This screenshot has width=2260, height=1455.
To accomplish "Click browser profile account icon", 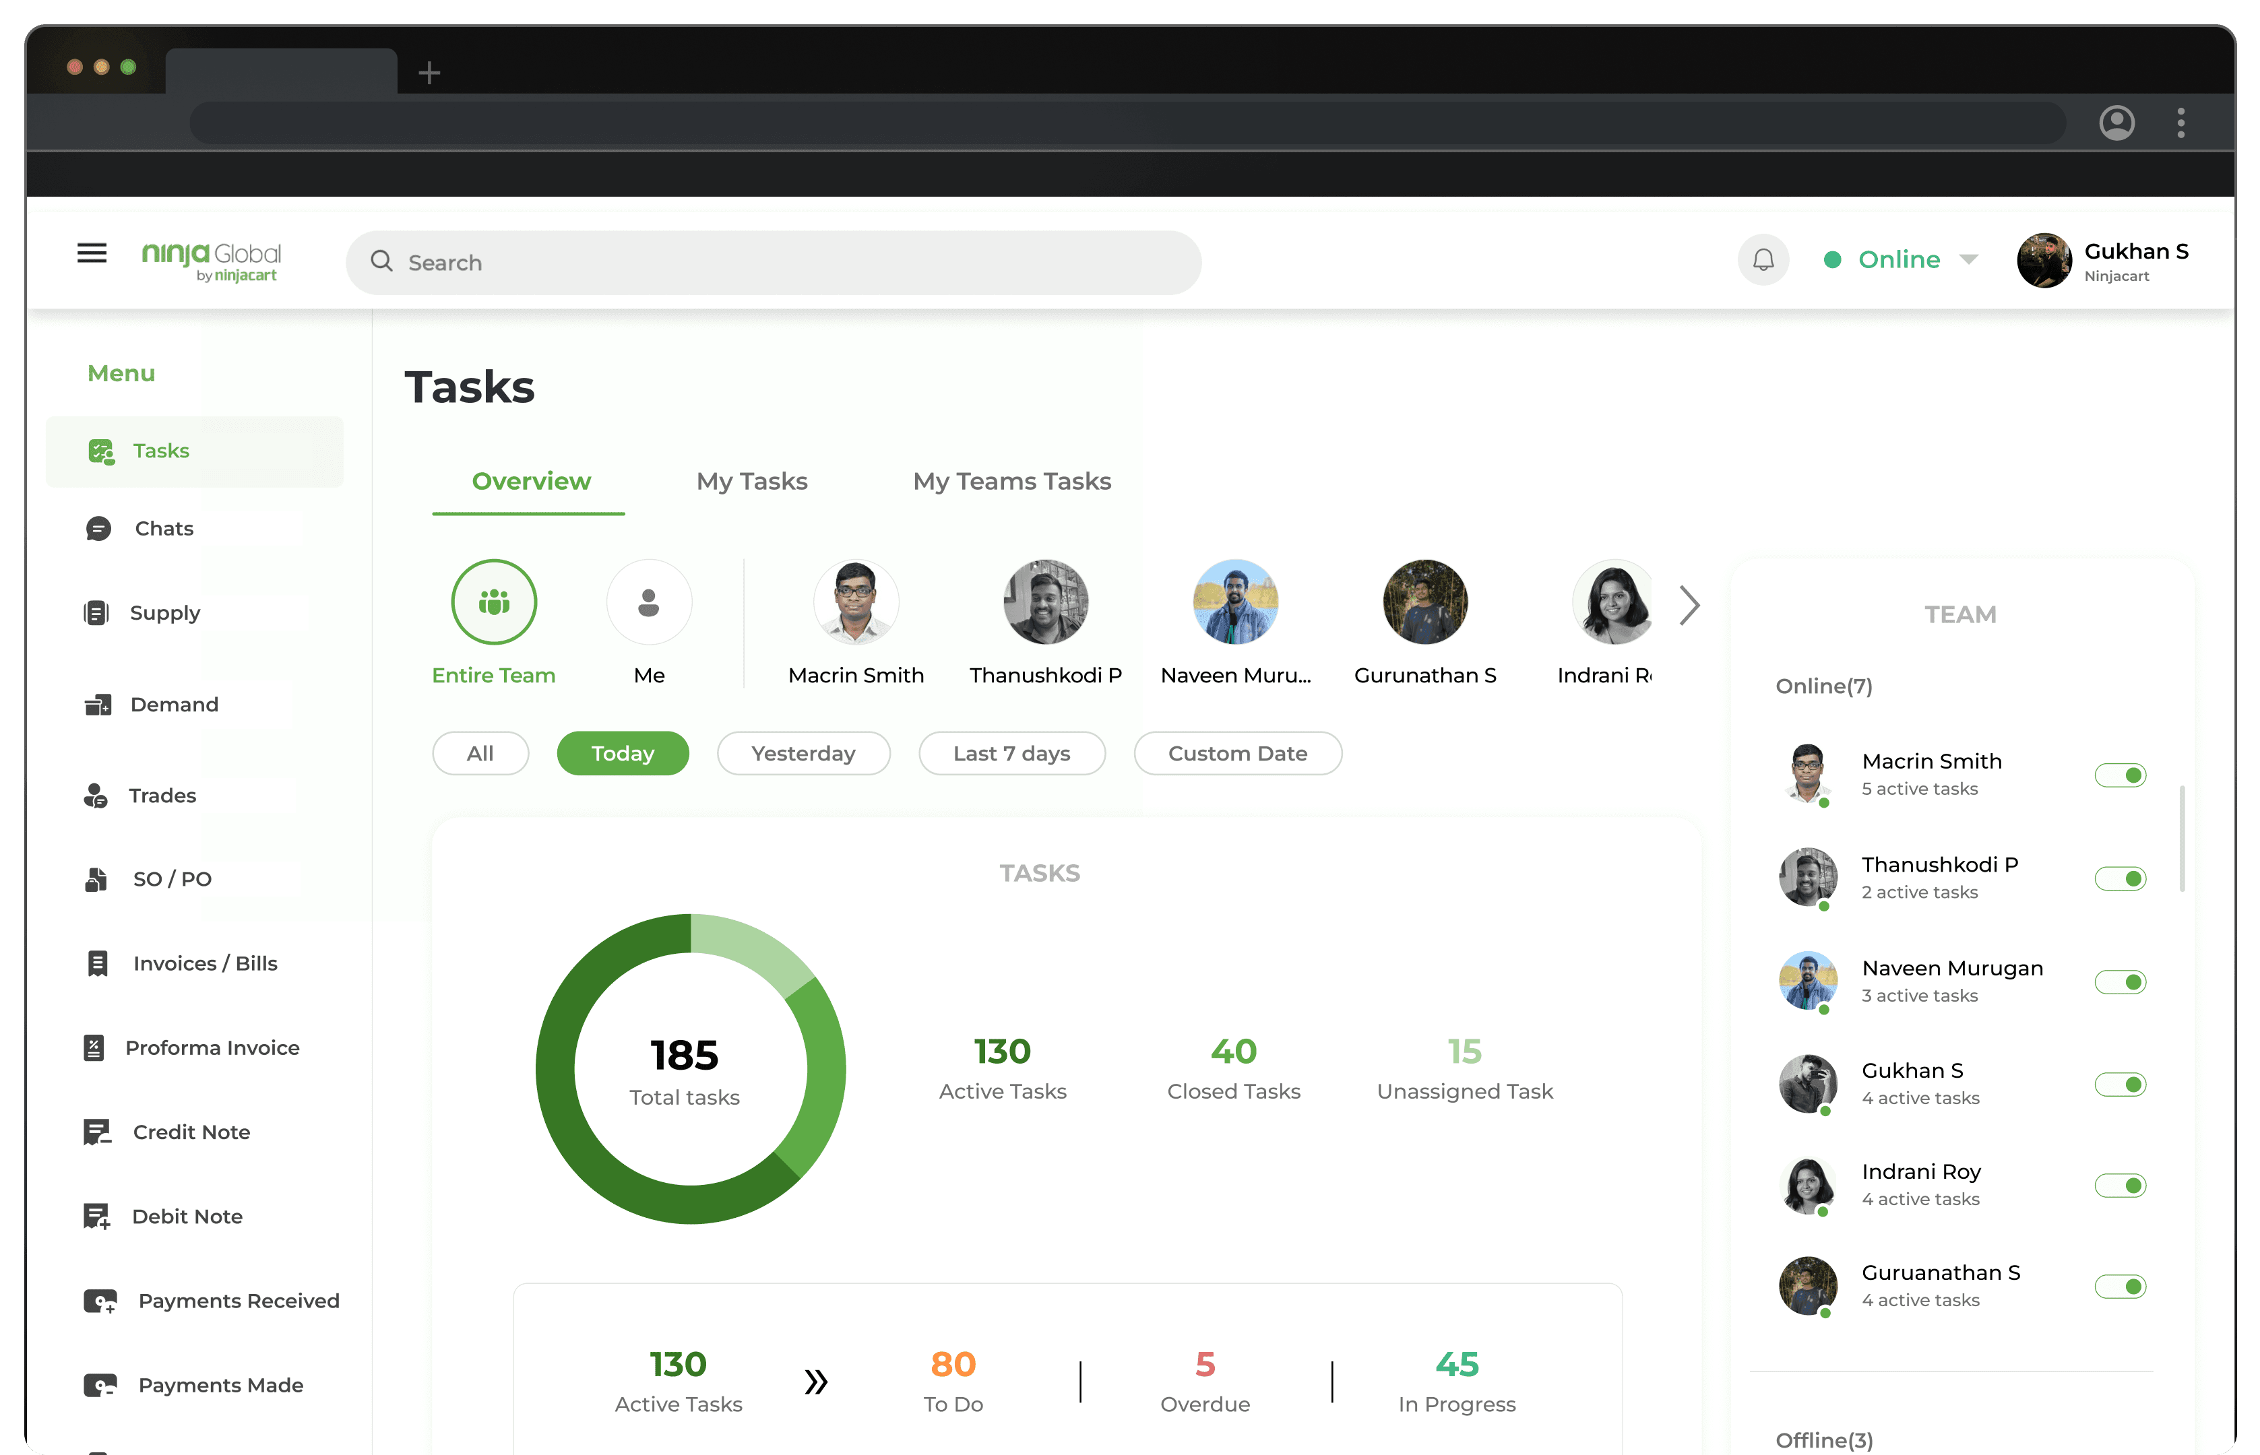I will [x=2116, y=123].
